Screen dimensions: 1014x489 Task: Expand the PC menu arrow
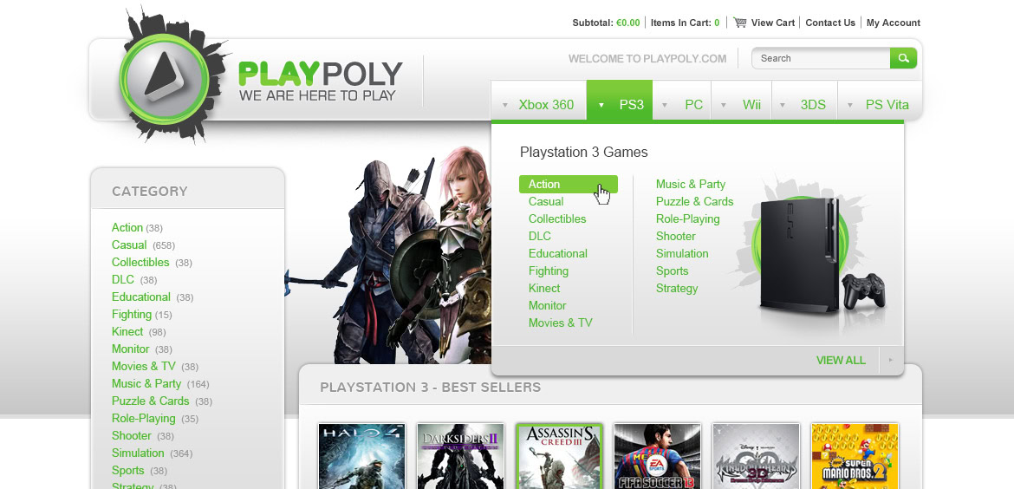click(665, 105)
